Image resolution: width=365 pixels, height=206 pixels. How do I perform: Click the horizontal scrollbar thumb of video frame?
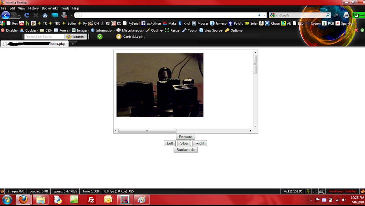pyautogui.click(x=147, y=130)
